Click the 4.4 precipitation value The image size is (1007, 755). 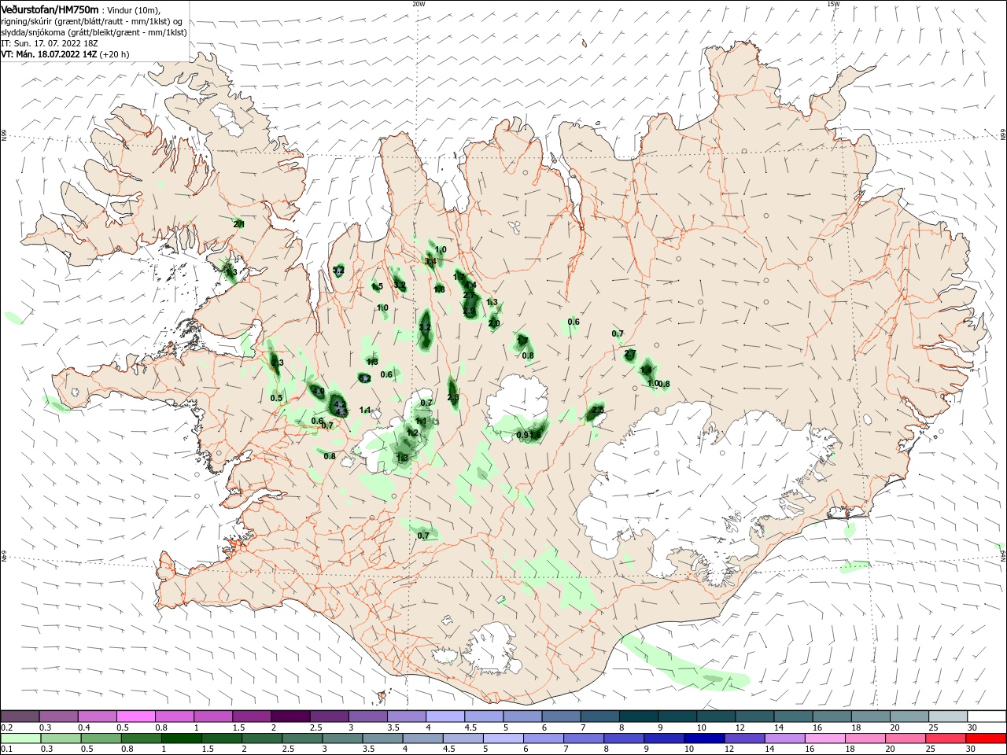click(x=471, y=285)
